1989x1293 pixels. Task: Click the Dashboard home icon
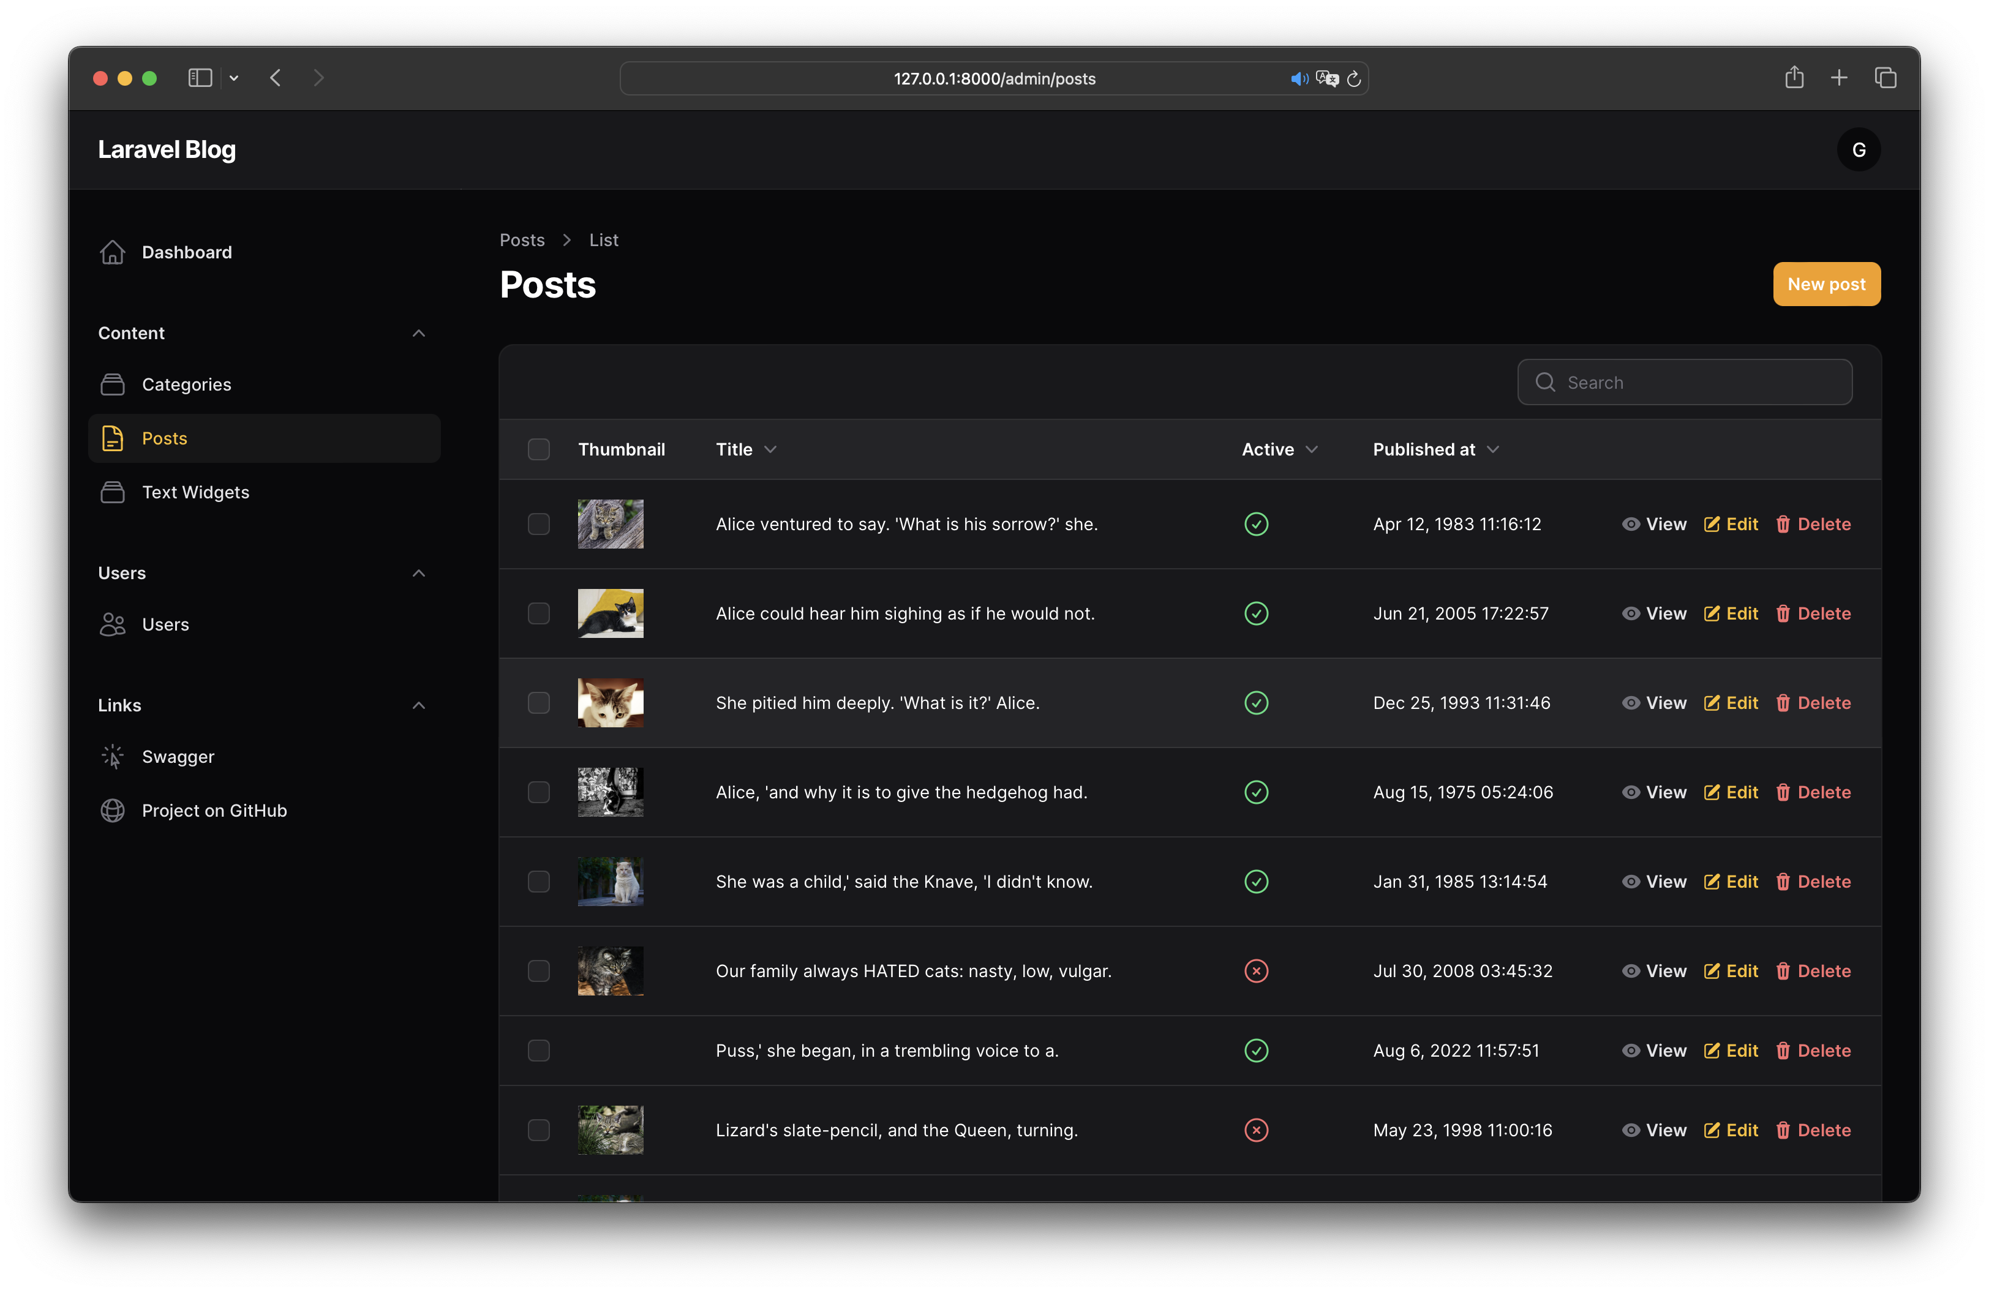112,252
